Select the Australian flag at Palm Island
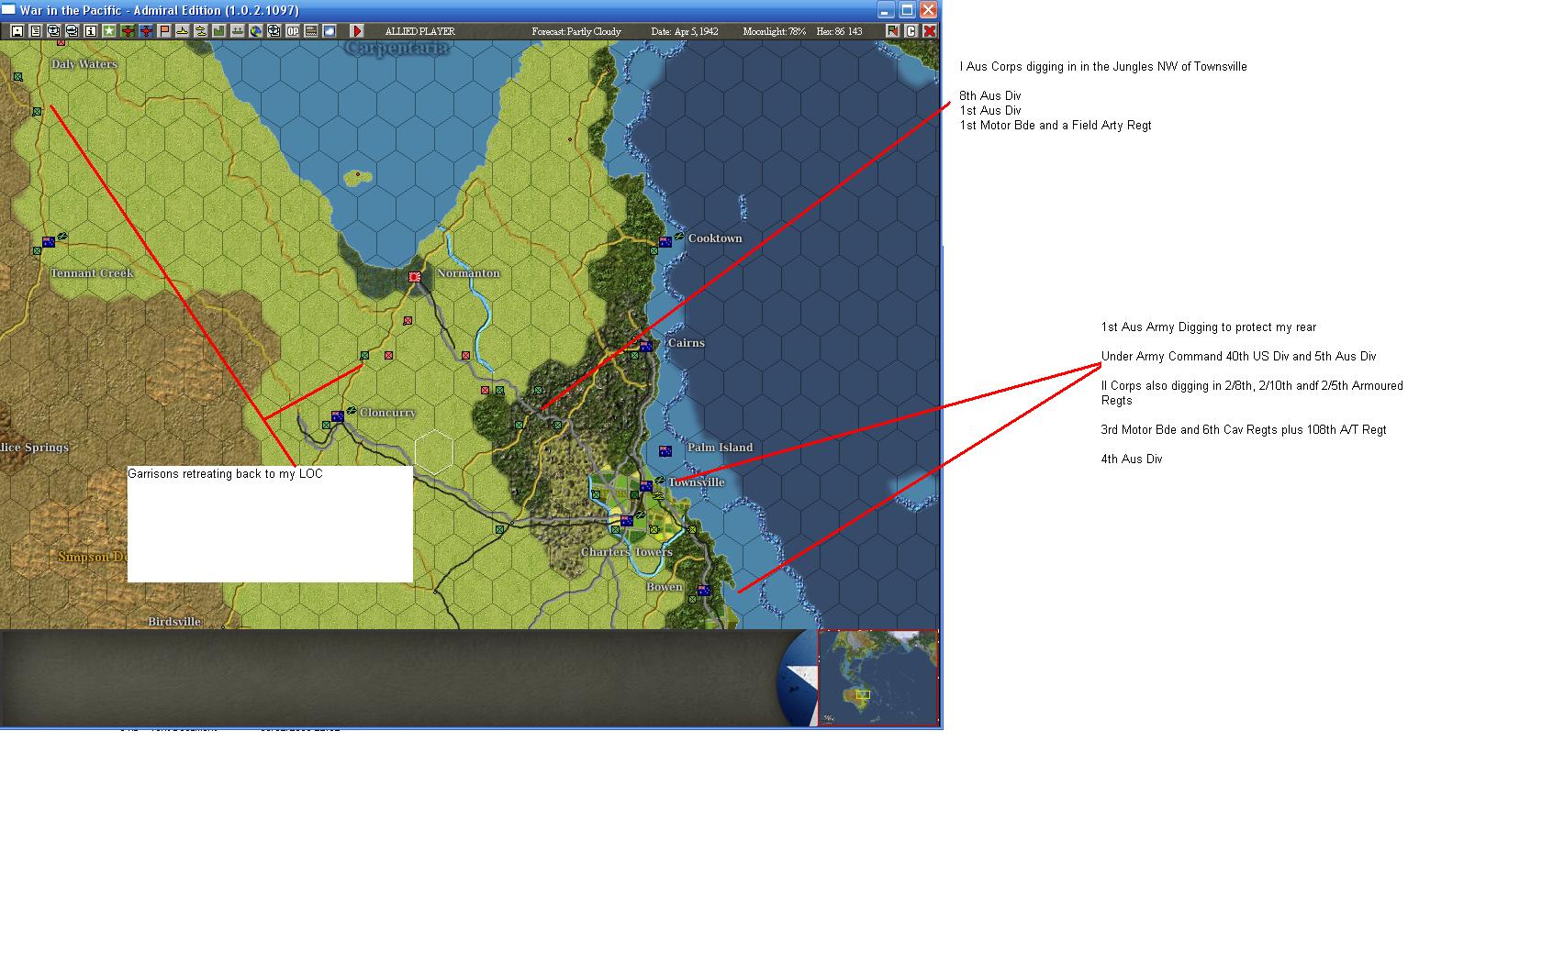The width and height of the screenshot is (1542, 963). click(x=665, y=451)
